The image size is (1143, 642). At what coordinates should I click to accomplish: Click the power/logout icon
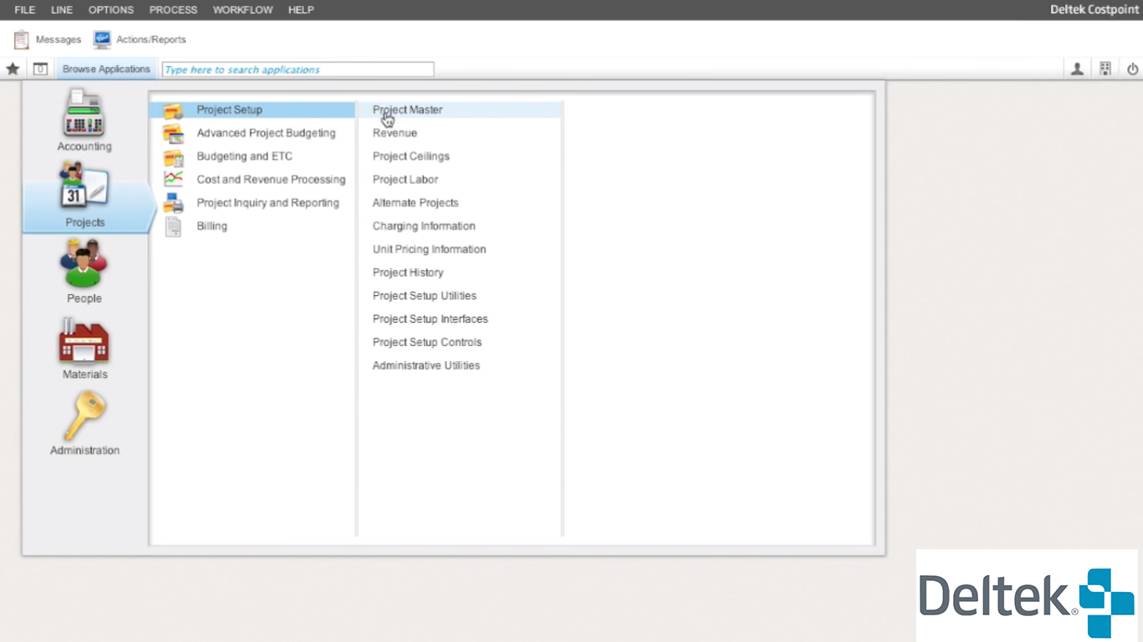tap(1132, 69)
